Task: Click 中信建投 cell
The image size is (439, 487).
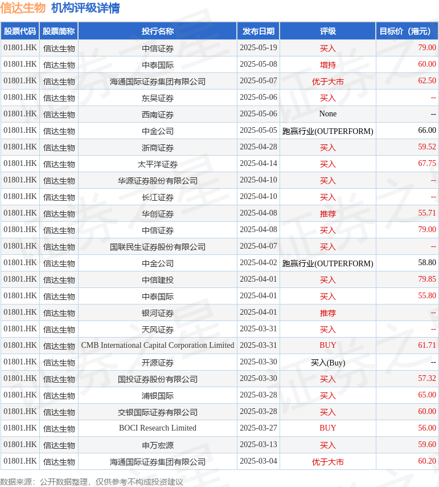Action: 158,279
